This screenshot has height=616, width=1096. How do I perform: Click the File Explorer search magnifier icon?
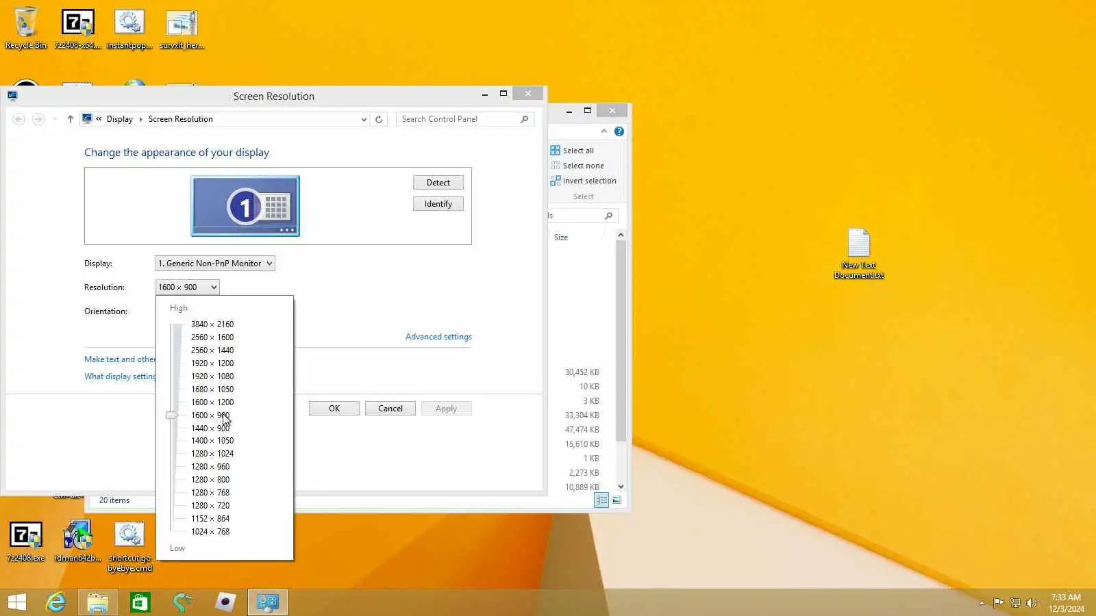click(x=608, y=216)
